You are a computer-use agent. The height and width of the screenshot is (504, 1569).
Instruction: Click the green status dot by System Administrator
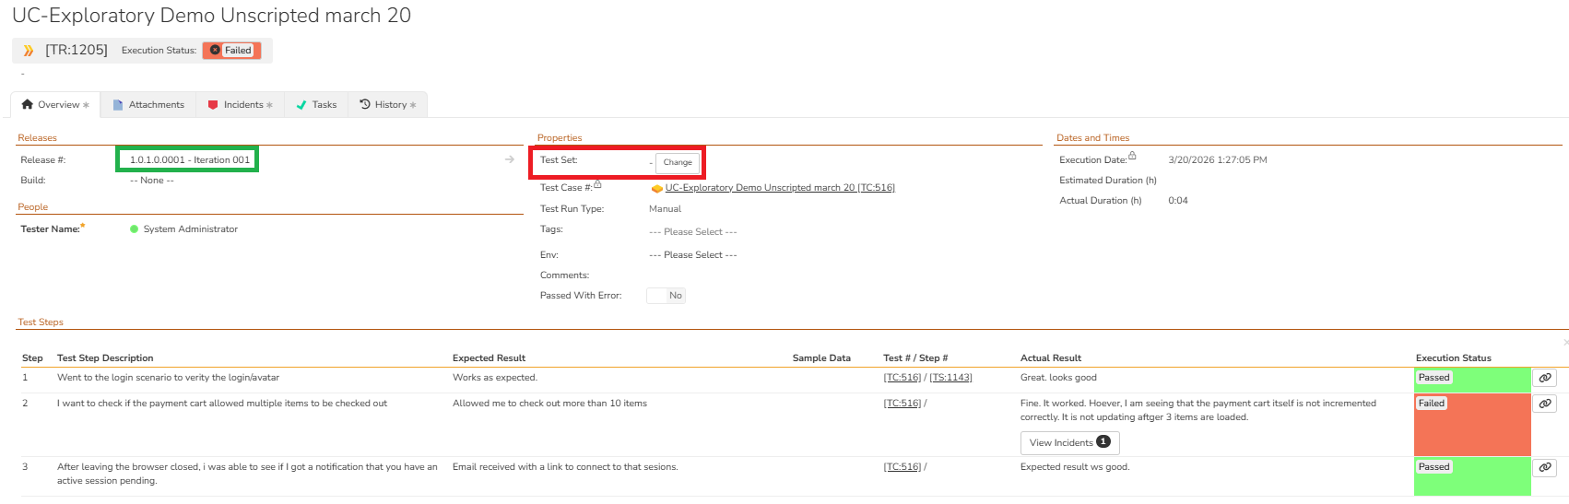point(135,229)
